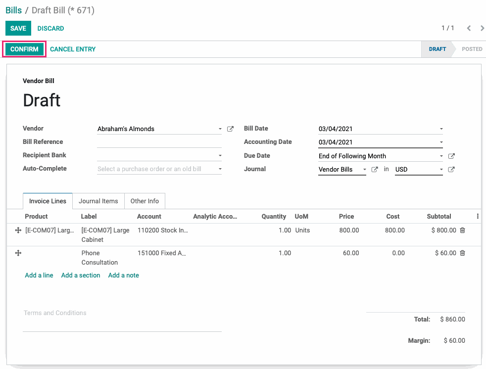
Task: Expand the Vendor Bills journal dropdown
Action: (364, 170)
